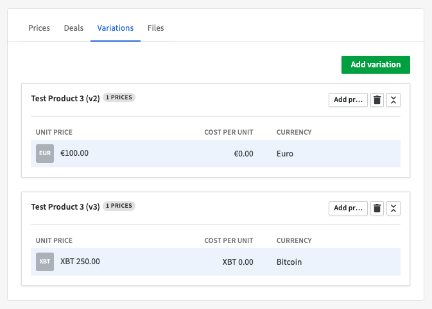Delete the Test Product 3 (v2) variation
This screenshot has height=309, width=432.
(x=377, y=100)
